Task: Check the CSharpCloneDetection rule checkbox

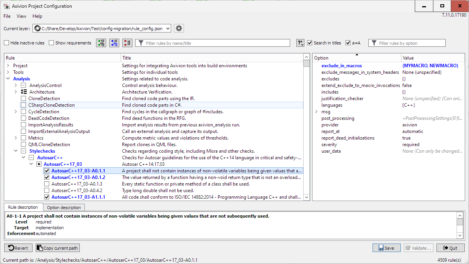Action: click(x=24, y=105)
